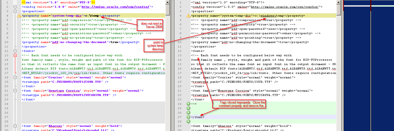Collapse the <fonts> fold marker in left pane
Viewport: 394px width, 131px height.
[x=15, y=51]
